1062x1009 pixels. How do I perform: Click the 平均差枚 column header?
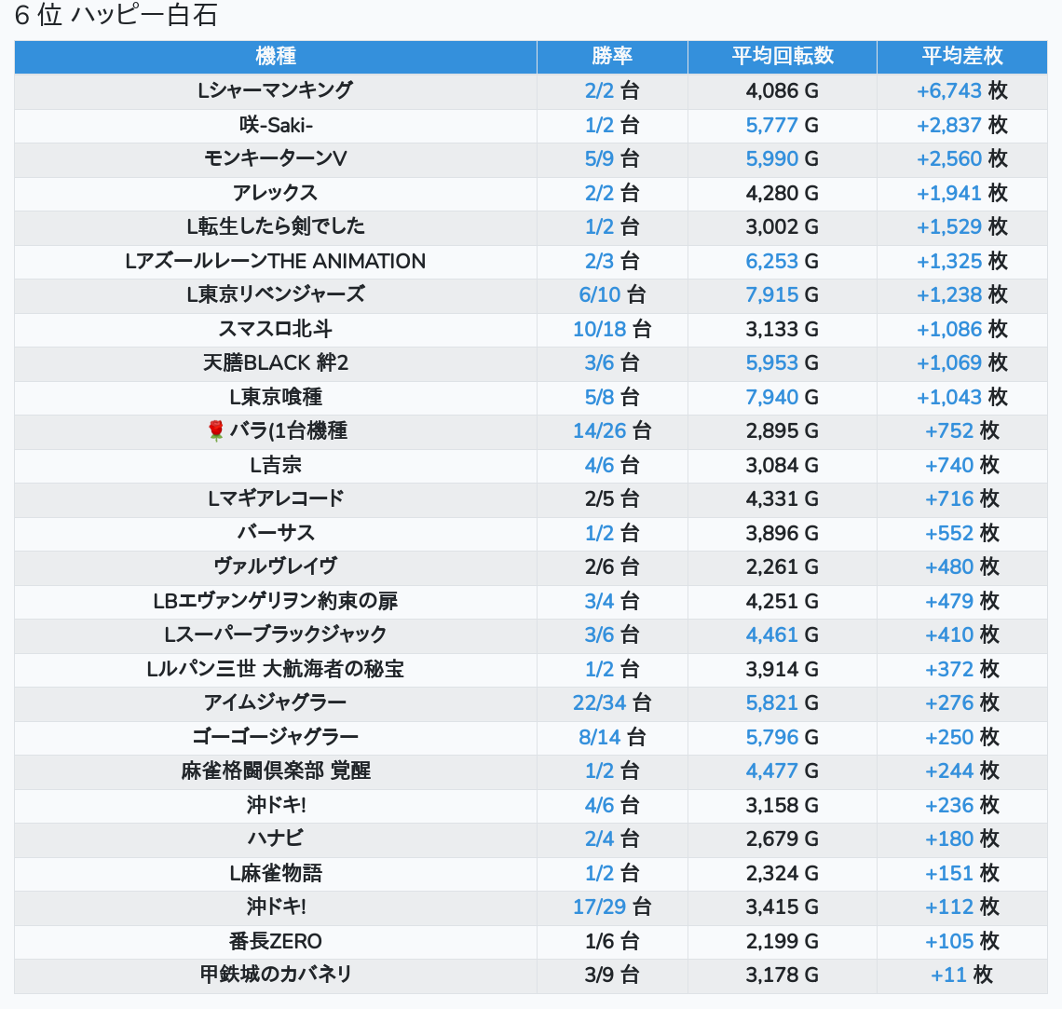coord(961,56)
